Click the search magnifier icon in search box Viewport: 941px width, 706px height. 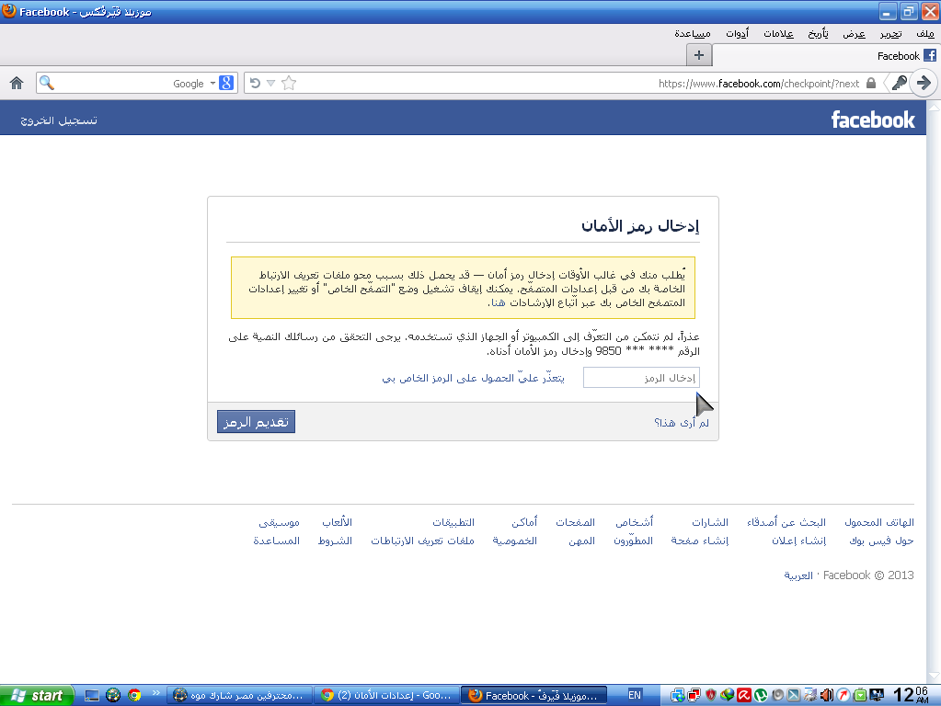point(47,84)
